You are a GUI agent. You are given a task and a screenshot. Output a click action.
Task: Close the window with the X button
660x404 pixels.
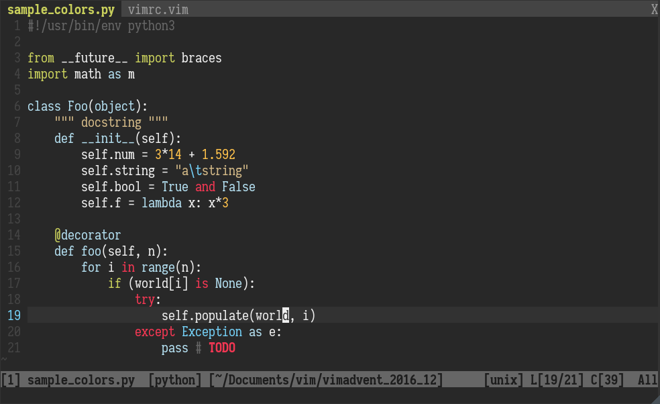coord(653,9)
